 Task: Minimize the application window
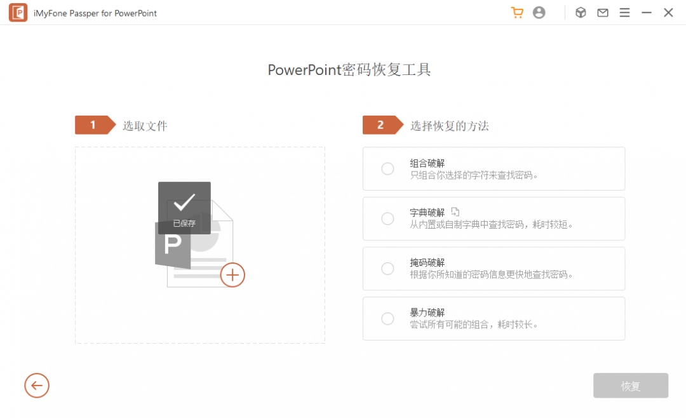645,12
